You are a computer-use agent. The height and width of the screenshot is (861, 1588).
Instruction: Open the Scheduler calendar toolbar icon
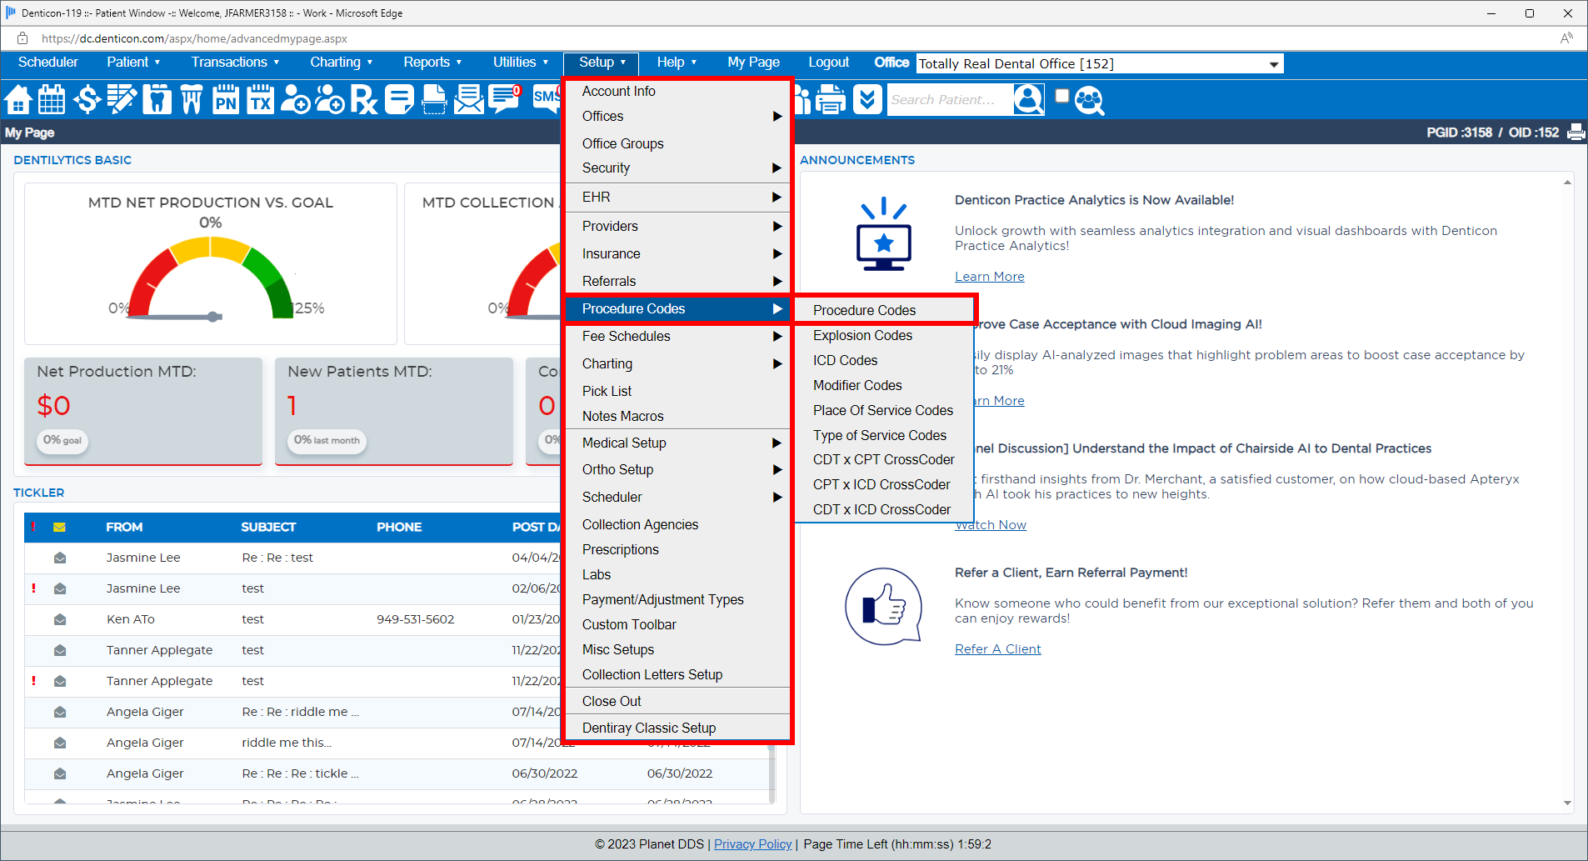click(x=52, y=99)
